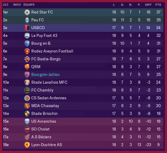Click the SO Cholet club badge

pos(27,129)
